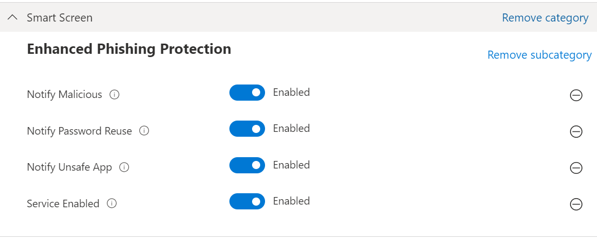
Task: Click Remove category link
Action: pyautogui.click(x=545, y=18)
